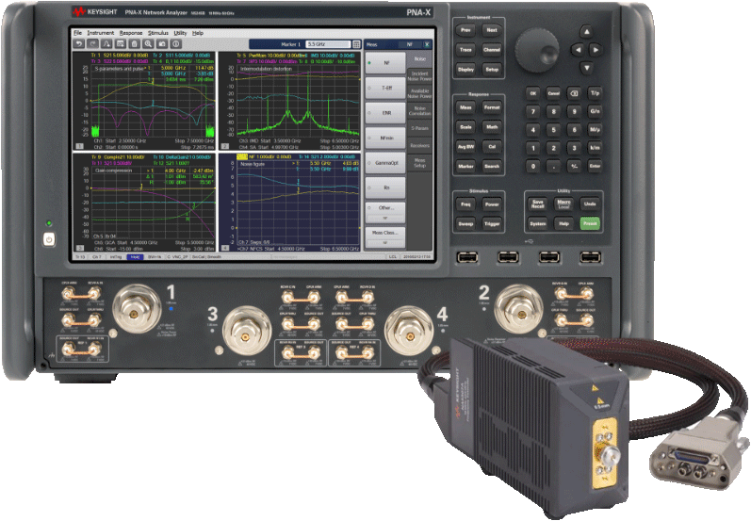
Task: Push the Trace hardware key
Action: click(x=465, y=50)
